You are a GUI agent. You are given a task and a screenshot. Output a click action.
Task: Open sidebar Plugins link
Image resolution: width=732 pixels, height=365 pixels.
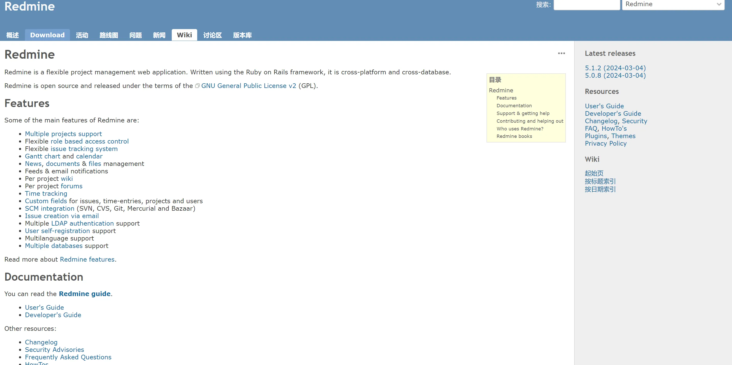(596, 136)
